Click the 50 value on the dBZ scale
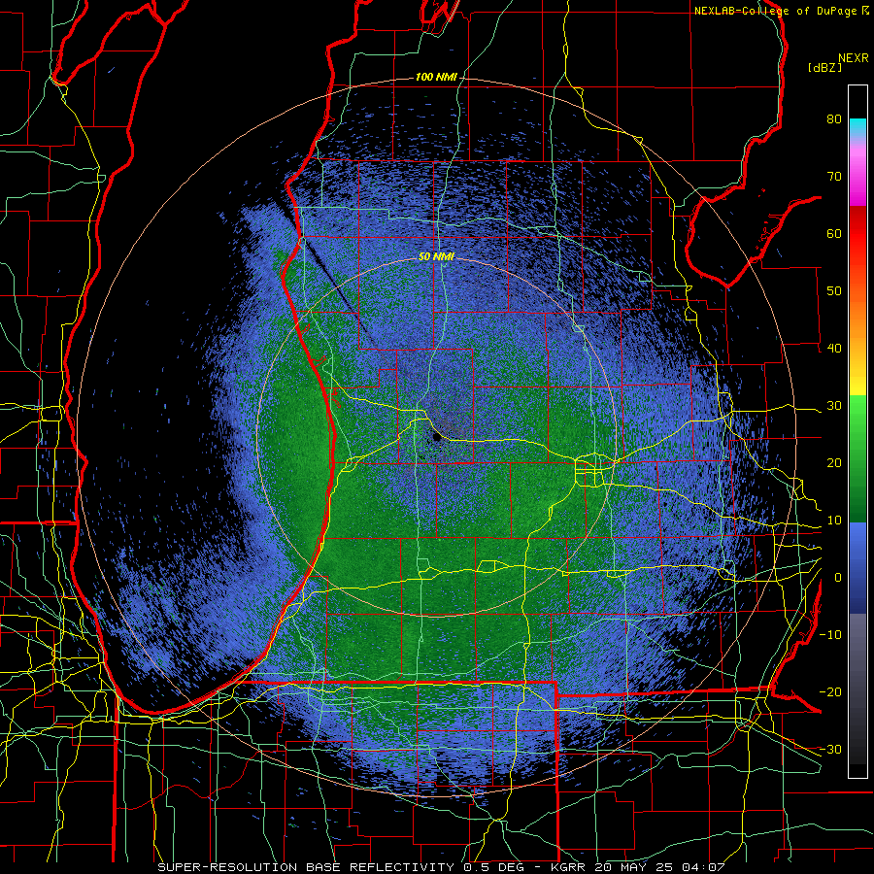 tap(834, 291)
